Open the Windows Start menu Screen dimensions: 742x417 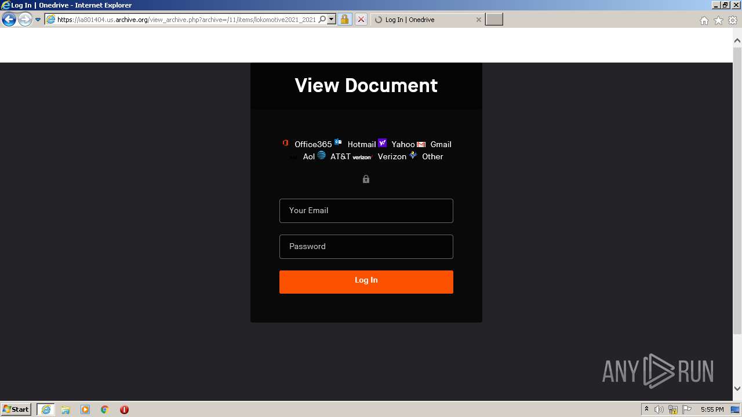16,409
